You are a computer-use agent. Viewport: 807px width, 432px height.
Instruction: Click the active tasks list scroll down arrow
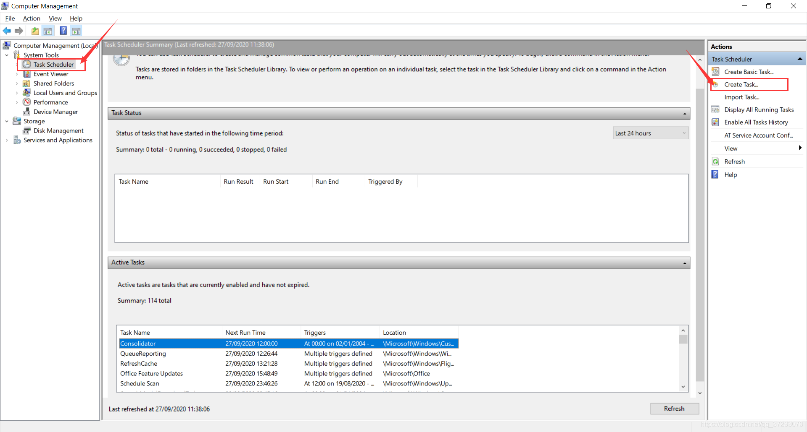tap(683, 387)
